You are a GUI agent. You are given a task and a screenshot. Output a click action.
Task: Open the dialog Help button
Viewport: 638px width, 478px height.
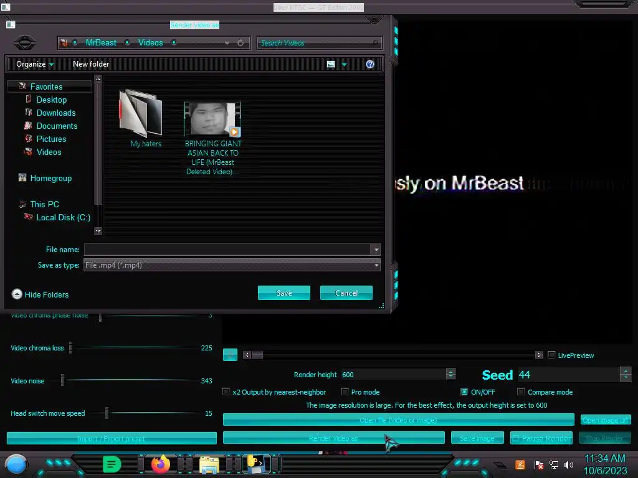pos(370,64)
